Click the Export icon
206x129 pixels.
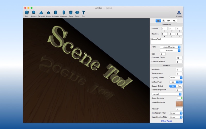(x=179, y=13)
